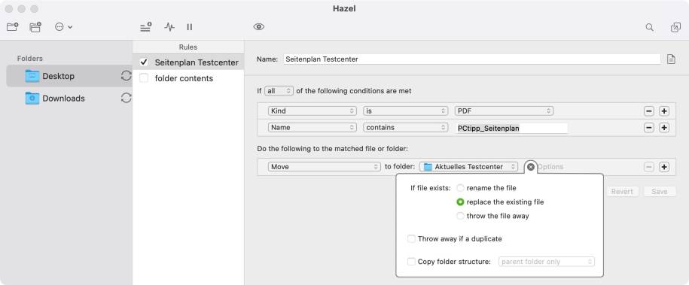This screenshot has height=285, width=689.
Task: Open search with the magnifier icon
Action: tap(649, 27)
